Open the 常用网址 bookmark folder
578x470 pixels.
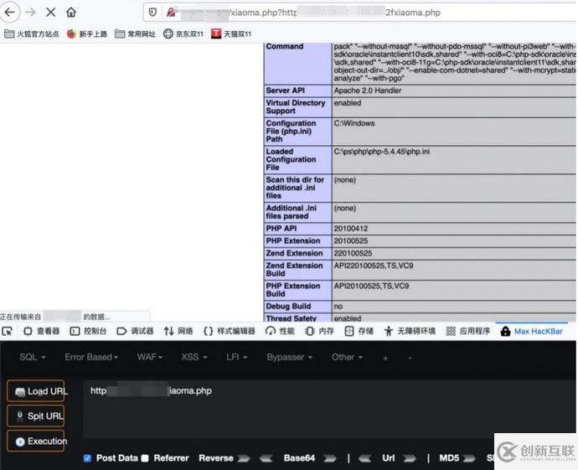click(135, 34)
